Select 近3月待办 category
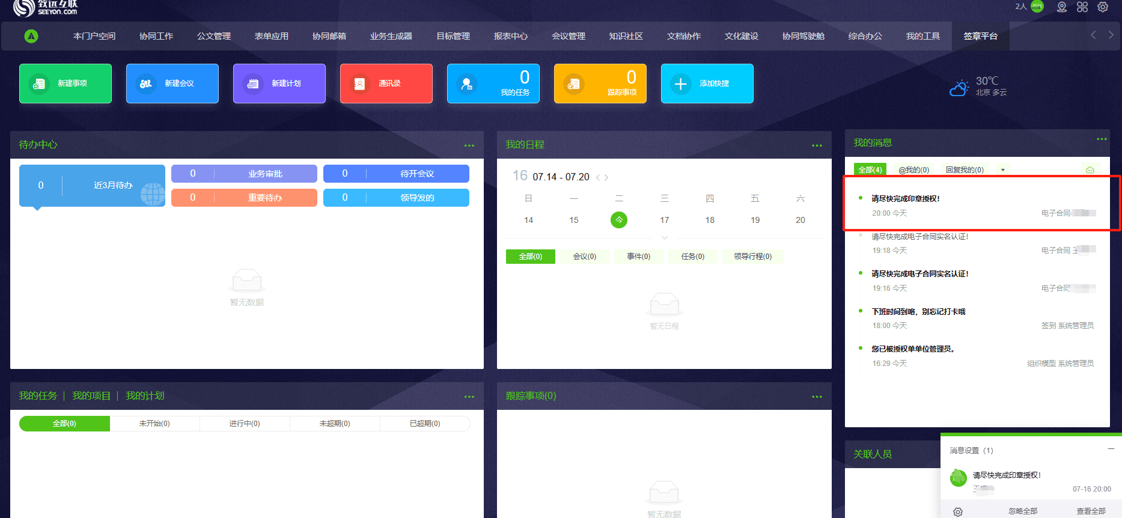The height and width of the screenshot is (518, 1122). pos(92,186)
